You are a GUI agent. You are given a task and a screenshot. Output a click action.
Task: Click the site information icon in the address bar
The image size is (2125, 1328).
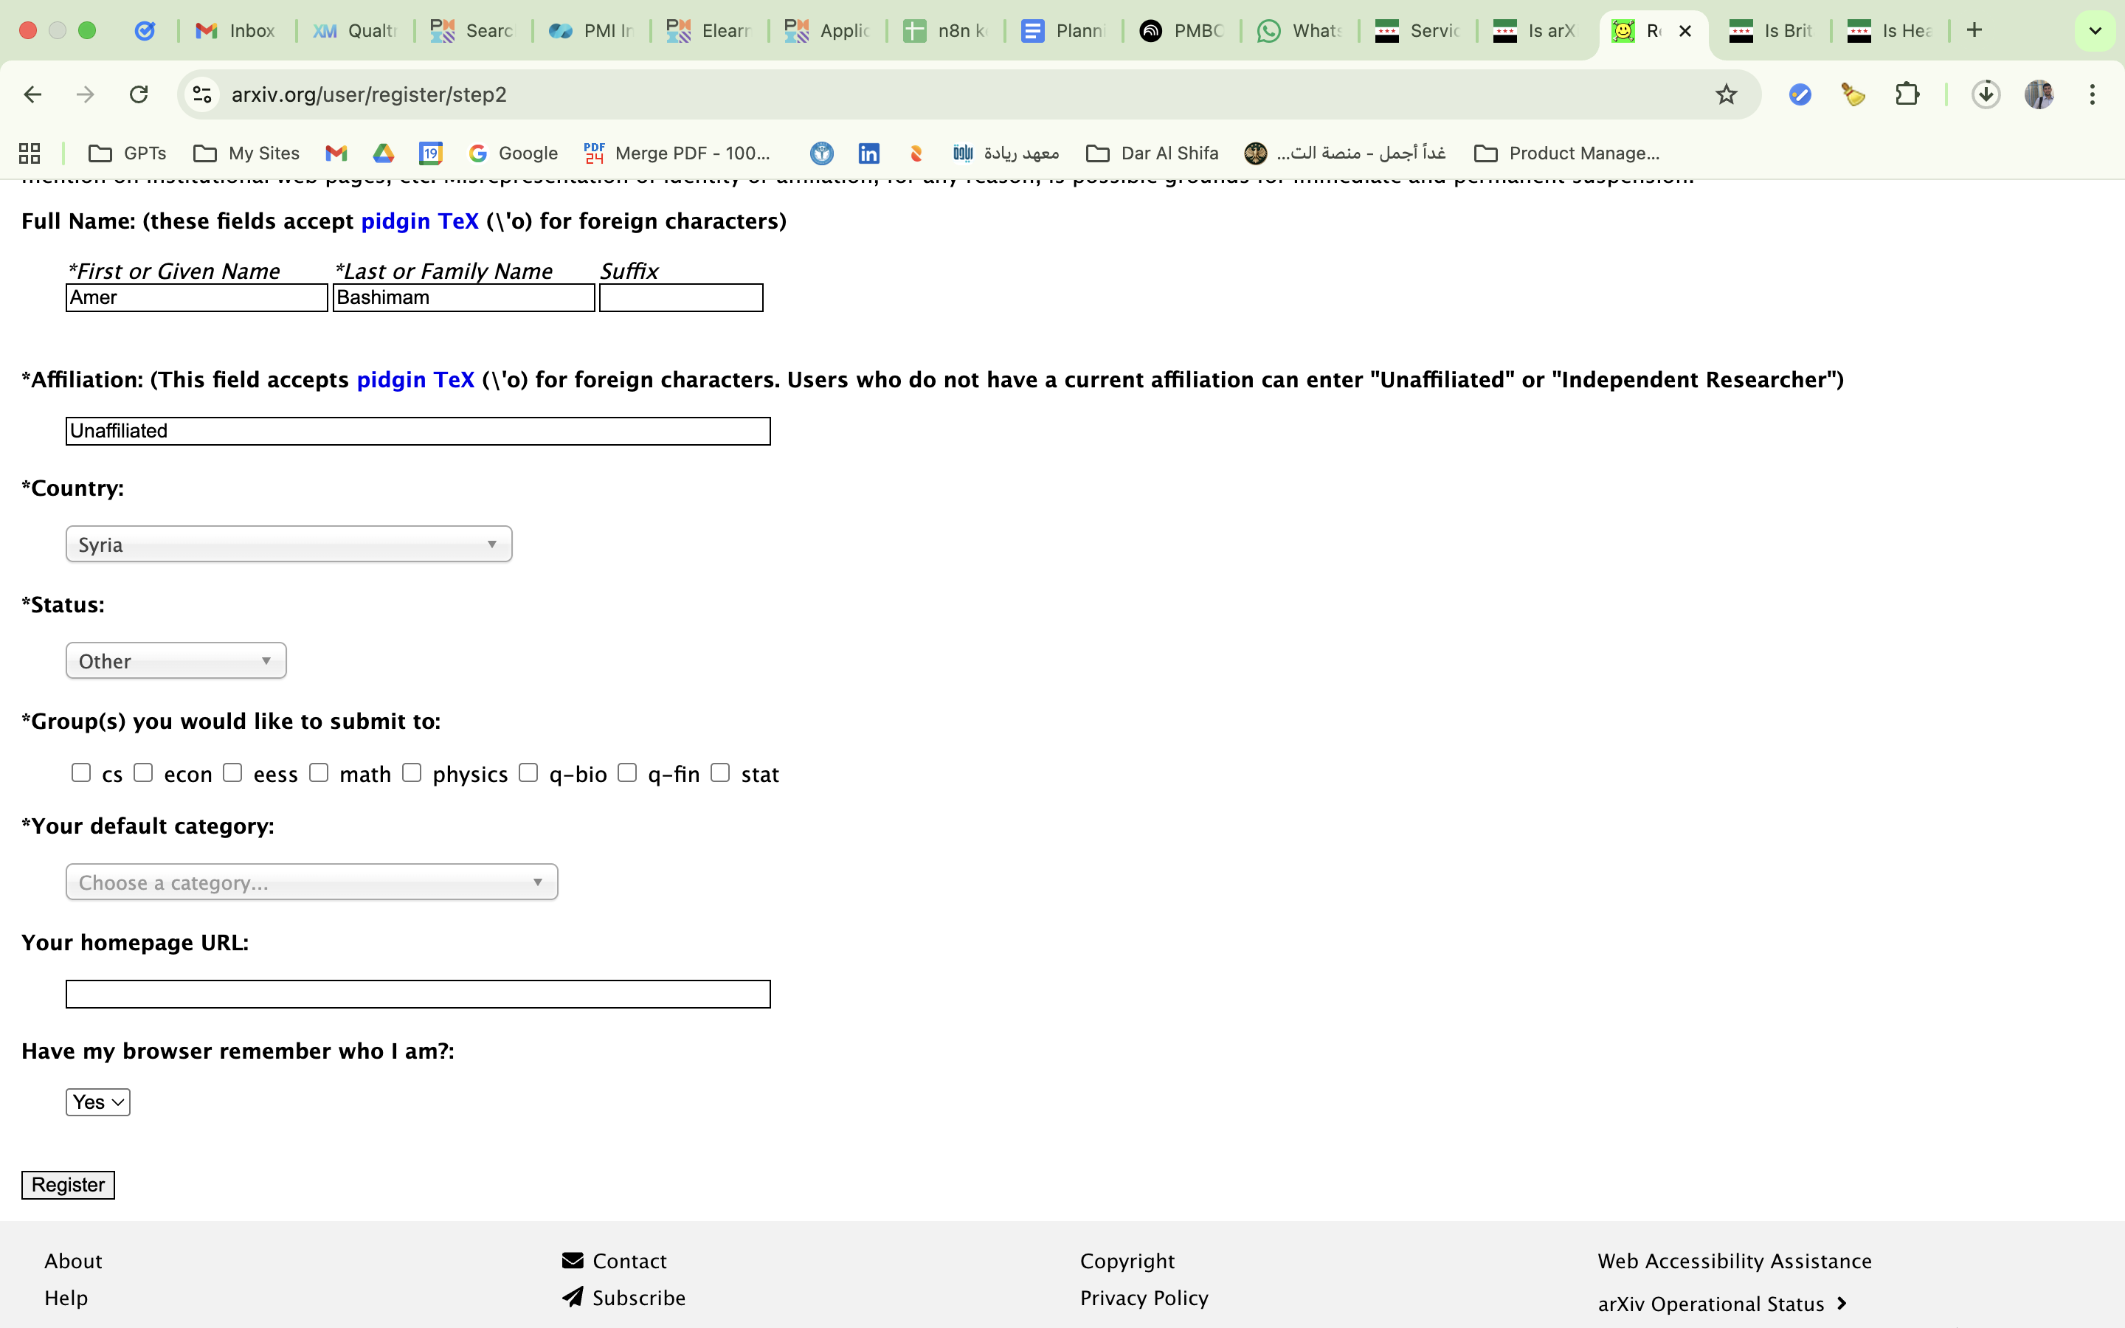coord(203,94)
